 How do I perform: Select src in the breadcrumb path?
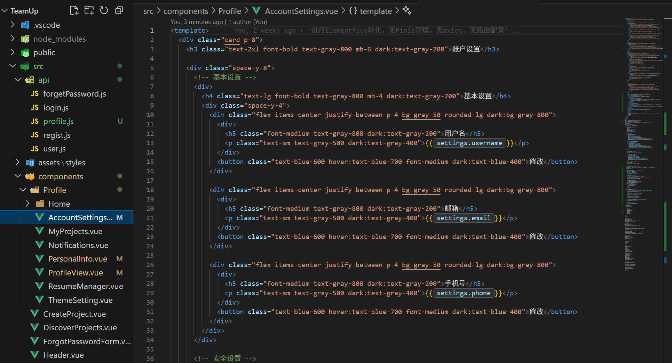coord(148,11)
